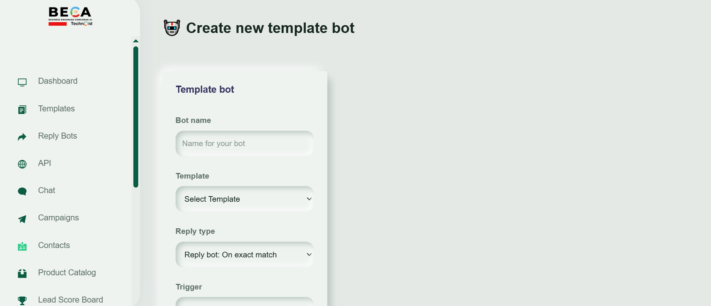This screenshot has width=711, height=306.
Task: Click the Lead Score Board trophy icon
Action: tap(22, 301)
